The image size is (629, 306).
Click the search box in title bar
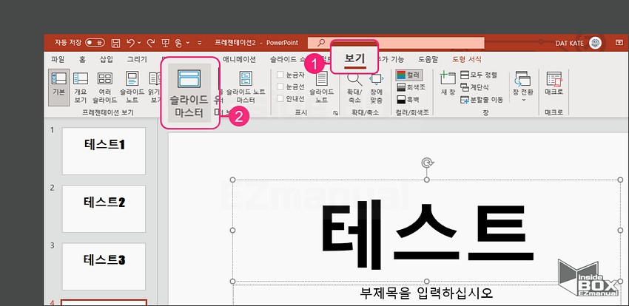pos(396,43)
